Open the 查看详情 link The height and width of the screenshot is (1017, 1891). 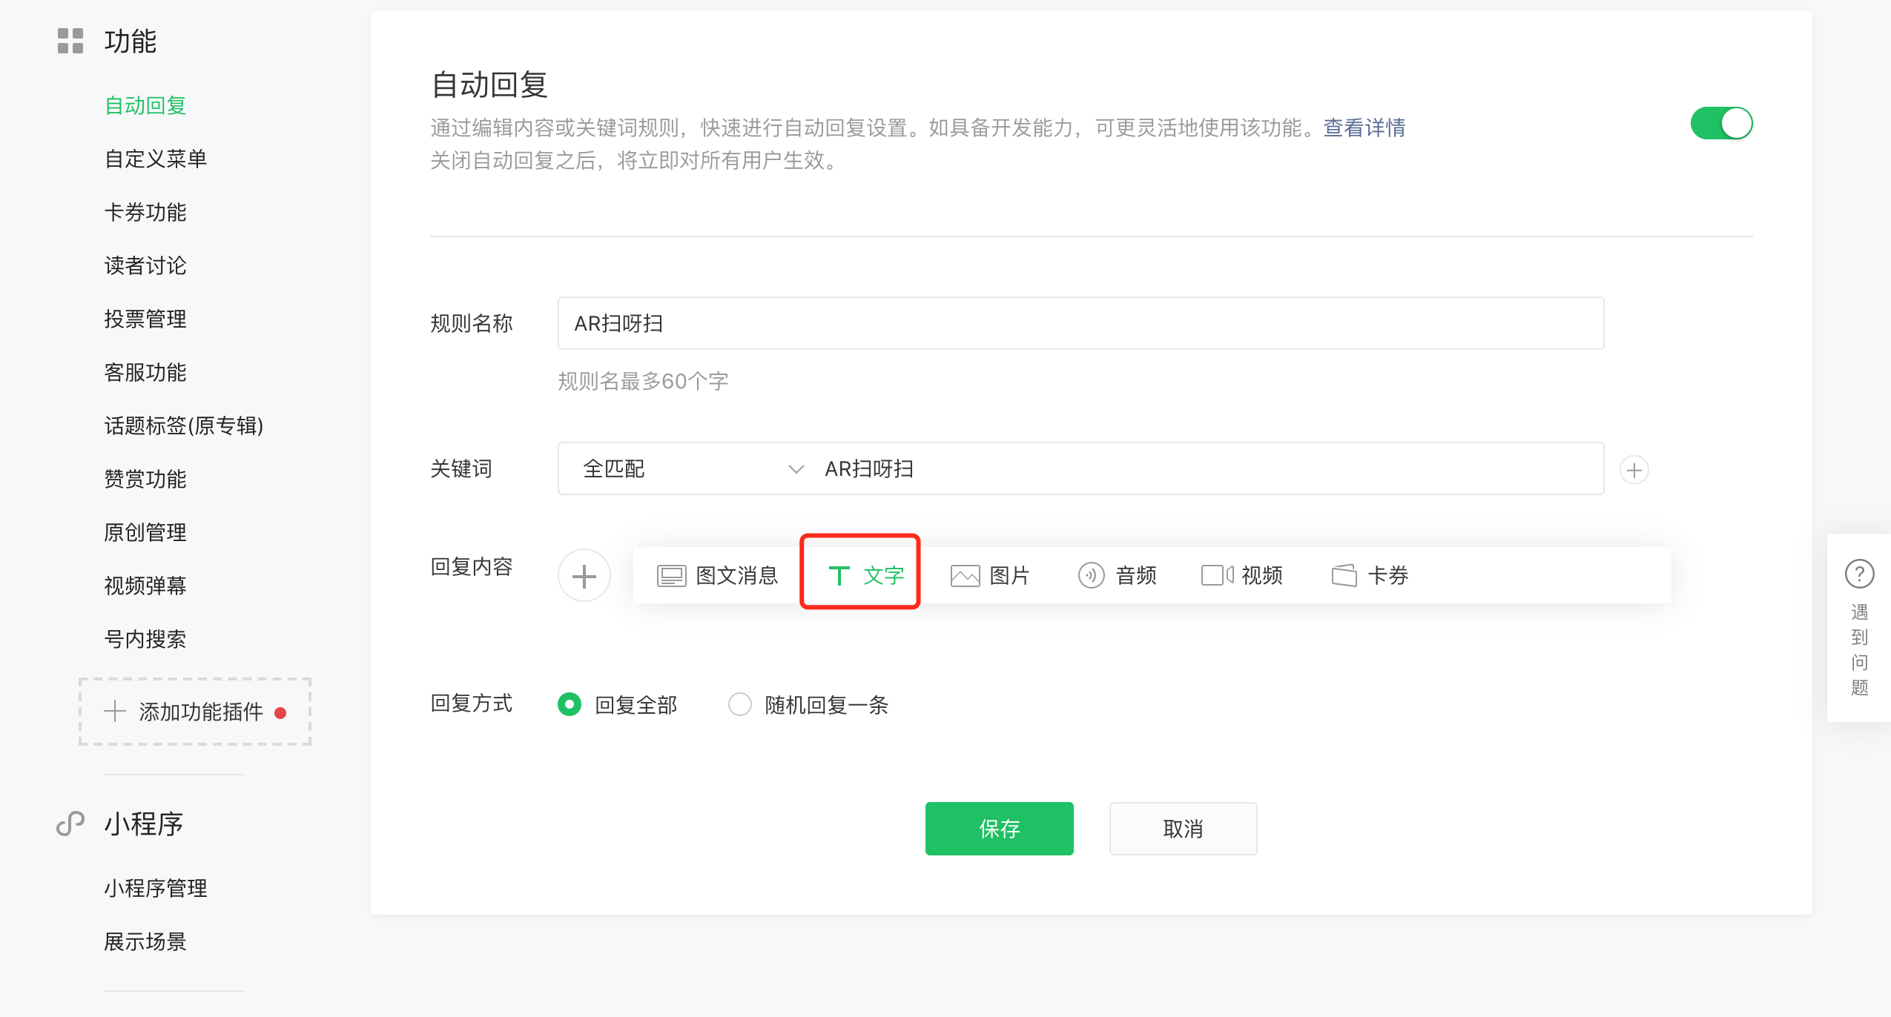pyautogui.click(x=1364, y=128)
